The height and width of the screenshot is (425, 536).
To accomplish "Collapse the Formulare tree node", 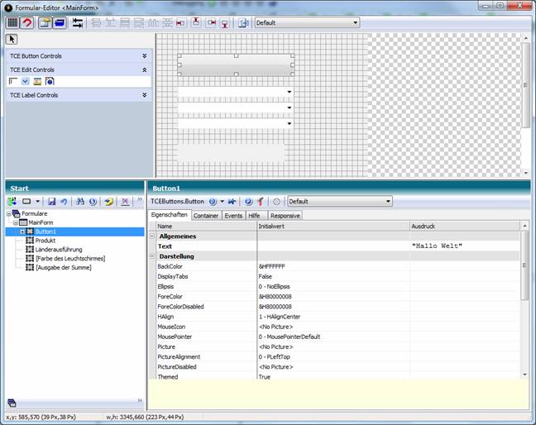I will tap(9, 214).
